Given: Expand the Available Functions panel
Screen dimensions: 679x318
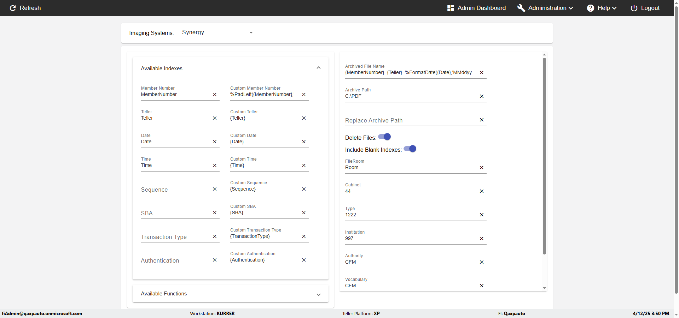Looking at the screenshot, I should click(319, 294).
